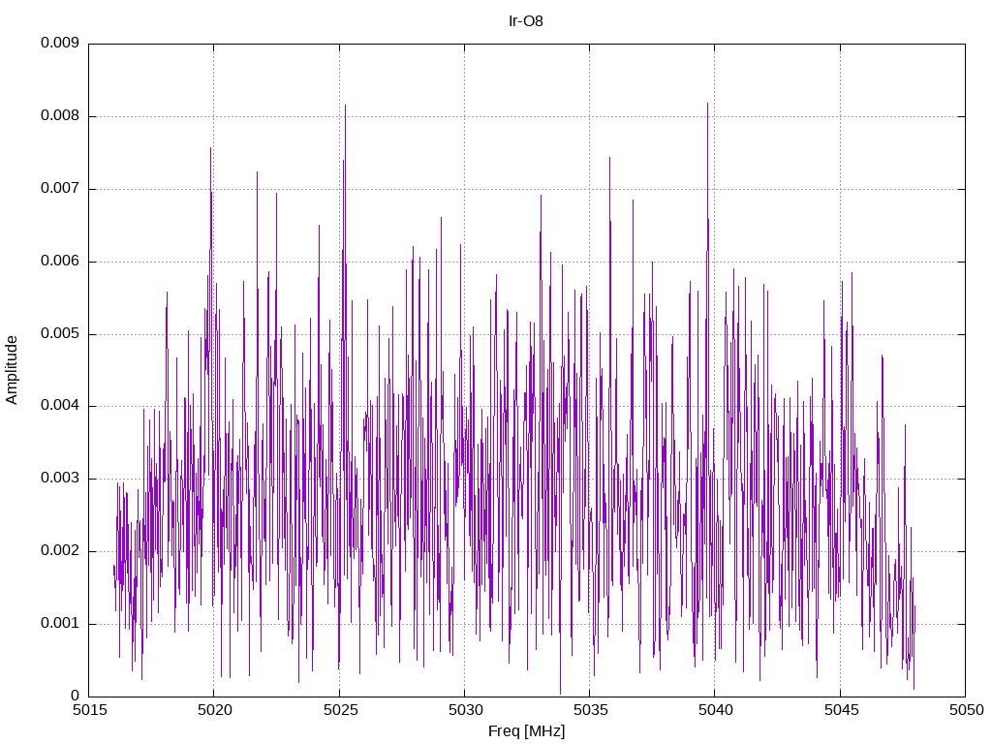The image size is (992, 744).
Task: Click the 0.009 y-axis tick label
Action: [60, 43]
